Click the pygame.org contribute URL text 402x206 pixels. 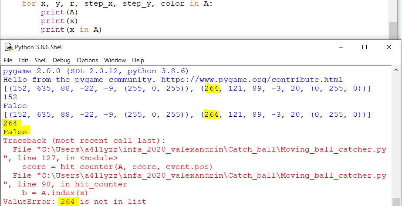(252, 80)
